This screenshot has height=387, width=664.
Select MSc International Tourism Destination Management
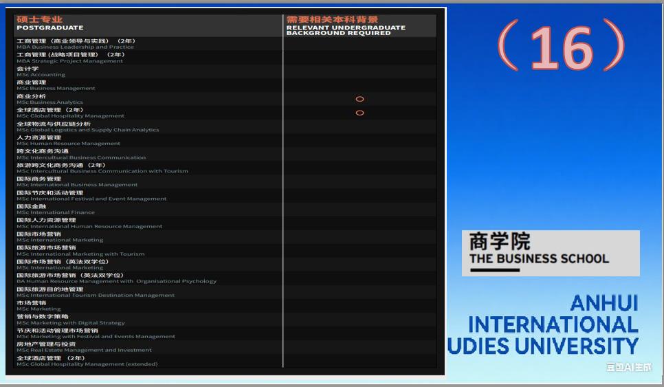(96, 292)
